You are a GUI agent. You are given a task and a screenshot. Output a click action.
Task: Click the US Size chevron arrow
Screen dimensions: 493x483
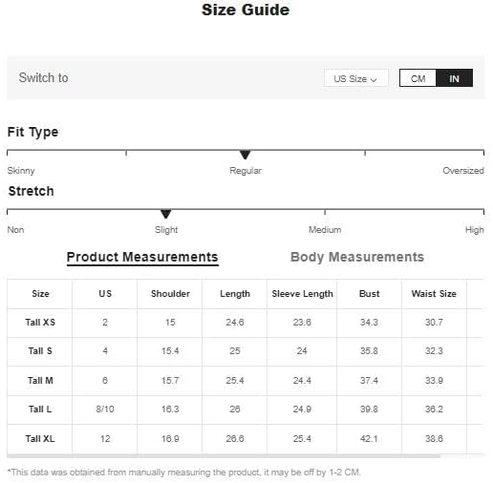374,79
